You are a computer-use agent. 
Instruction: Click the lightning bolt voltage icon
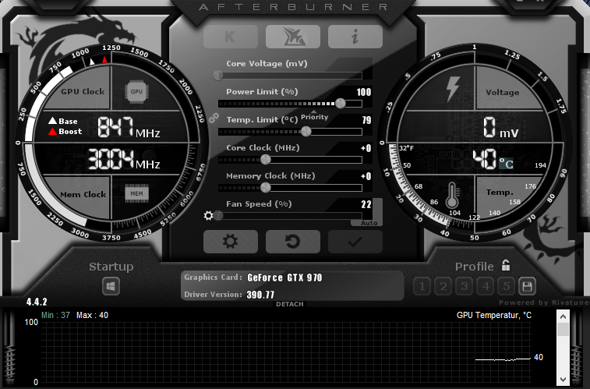point(453,89)
